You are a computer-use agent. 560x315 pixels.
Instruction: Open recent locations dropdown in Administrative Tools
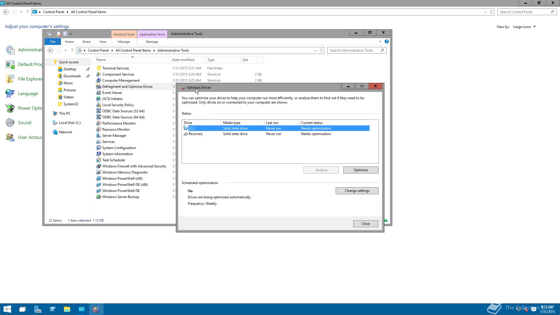point(66,50)
